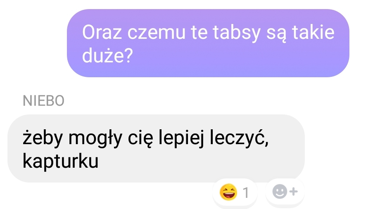Screen dimensions: 368x209
Task: Click the word duże? in purple bubble
Action: (107, 55)
